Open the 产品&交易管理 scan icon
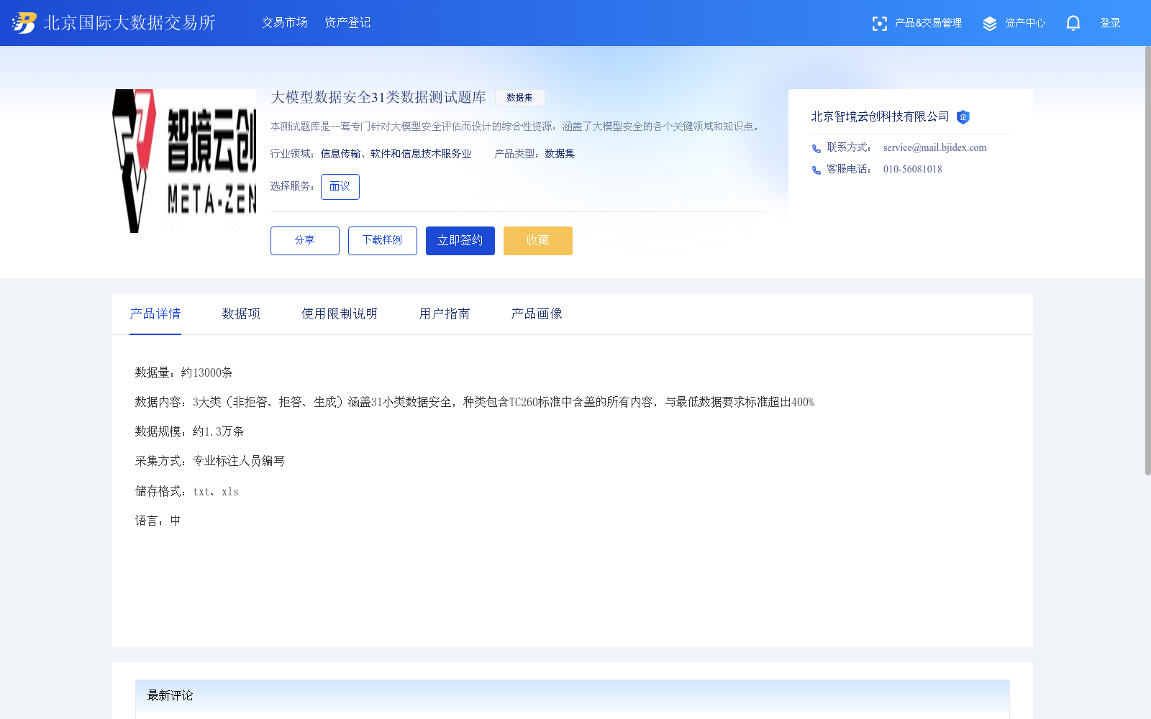Screen dimensions: 1151x719 [x=879, y=24]
